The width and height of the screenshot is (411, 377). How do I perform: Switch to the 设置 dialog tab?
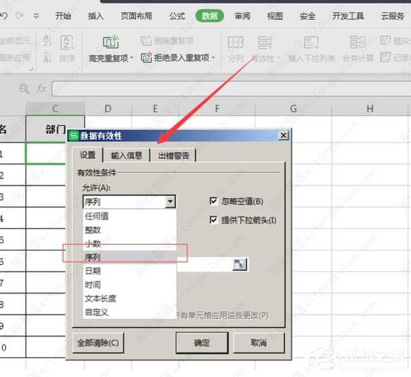coord(88,155)
